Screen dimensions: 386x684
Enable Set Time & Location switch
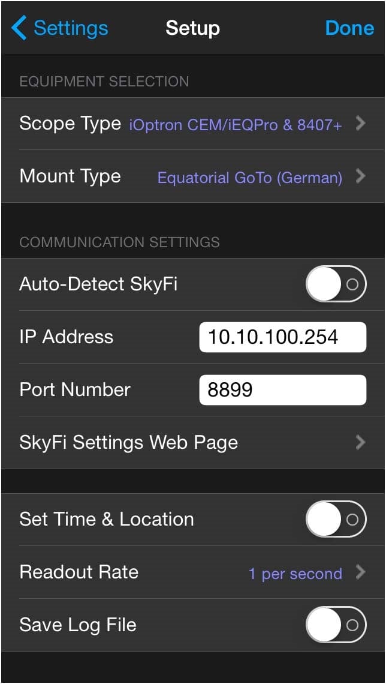[x=336, y=519]
